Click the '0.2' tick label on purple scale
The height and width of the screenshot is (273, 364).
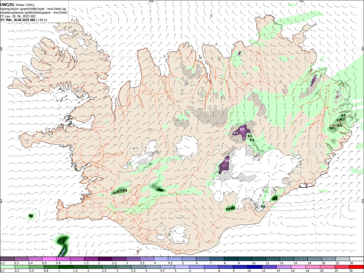pos(3,263)
